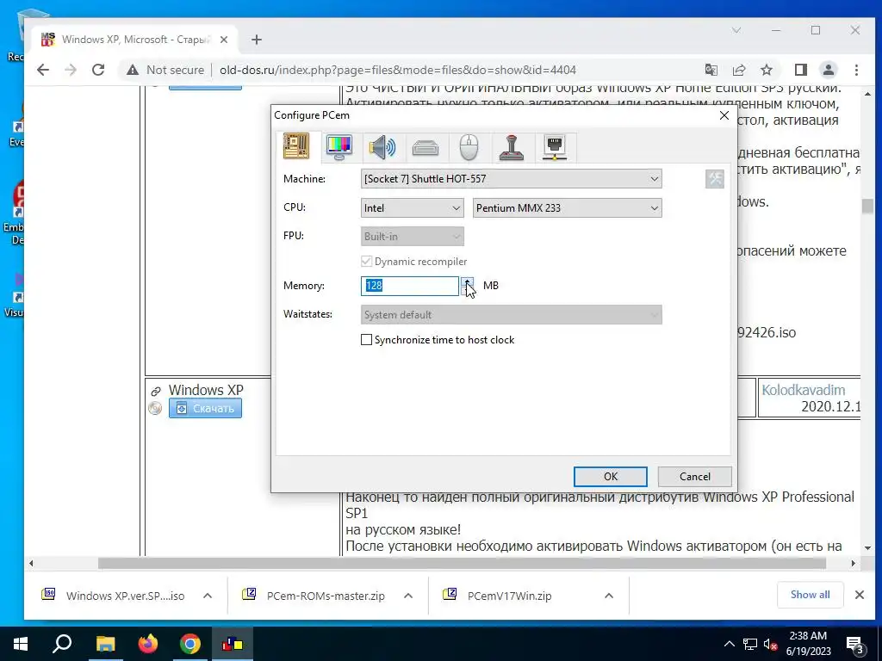Open the Chrome profile avatar
882x661 pixels.
point(828,70)
